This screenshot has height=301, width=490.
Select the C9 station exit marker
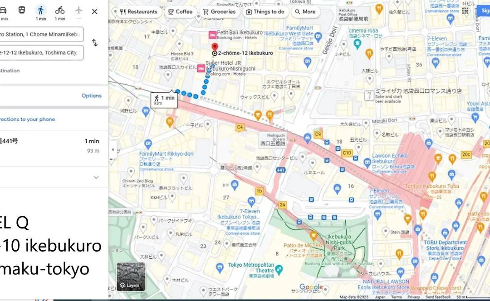(x=318, y=134)
